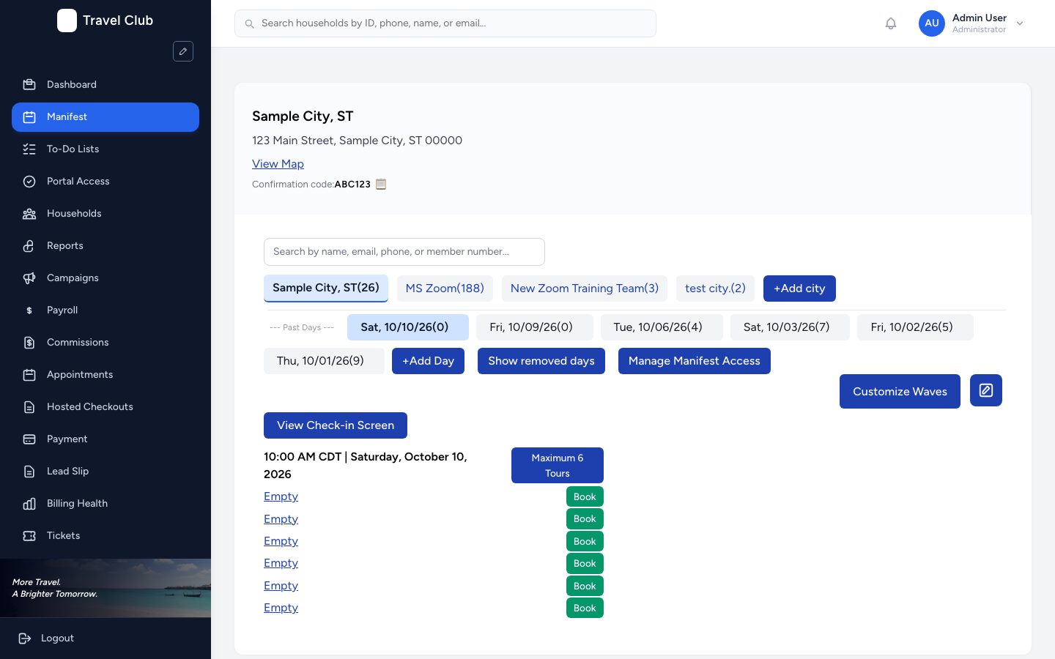Click the More Travel banner image
Viewport: 1055px width, 659px height.
(105, 588)
